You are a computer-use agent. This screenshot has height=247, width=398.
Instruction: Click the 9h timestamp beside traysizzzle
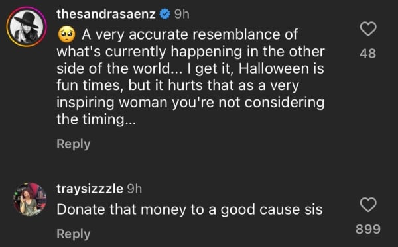coord(134,189)
